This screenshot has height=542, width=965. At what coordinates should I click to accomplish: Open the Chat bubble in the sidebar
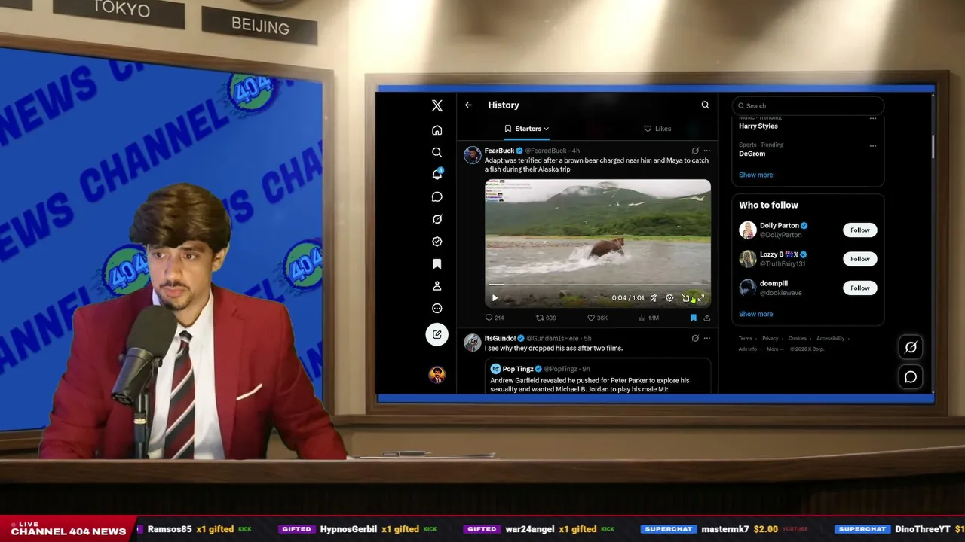pyautogui.click(x=437, y=196)
